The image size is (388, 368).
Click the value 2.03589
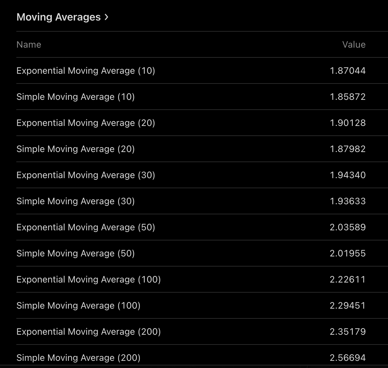pyautogui.click(x=348, y=227)
